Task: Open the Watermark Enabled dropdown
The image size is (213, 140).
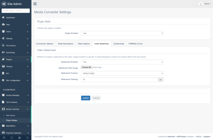Action: 122,62
